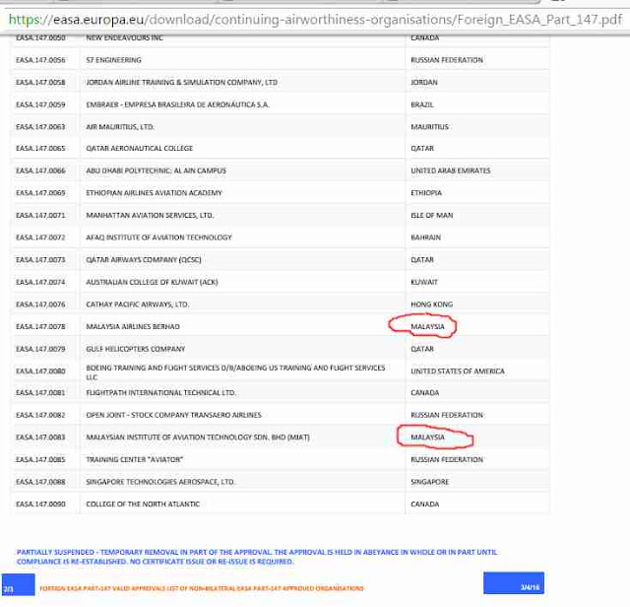
Task: Click the JORDAN country cell
Action: 424,82
